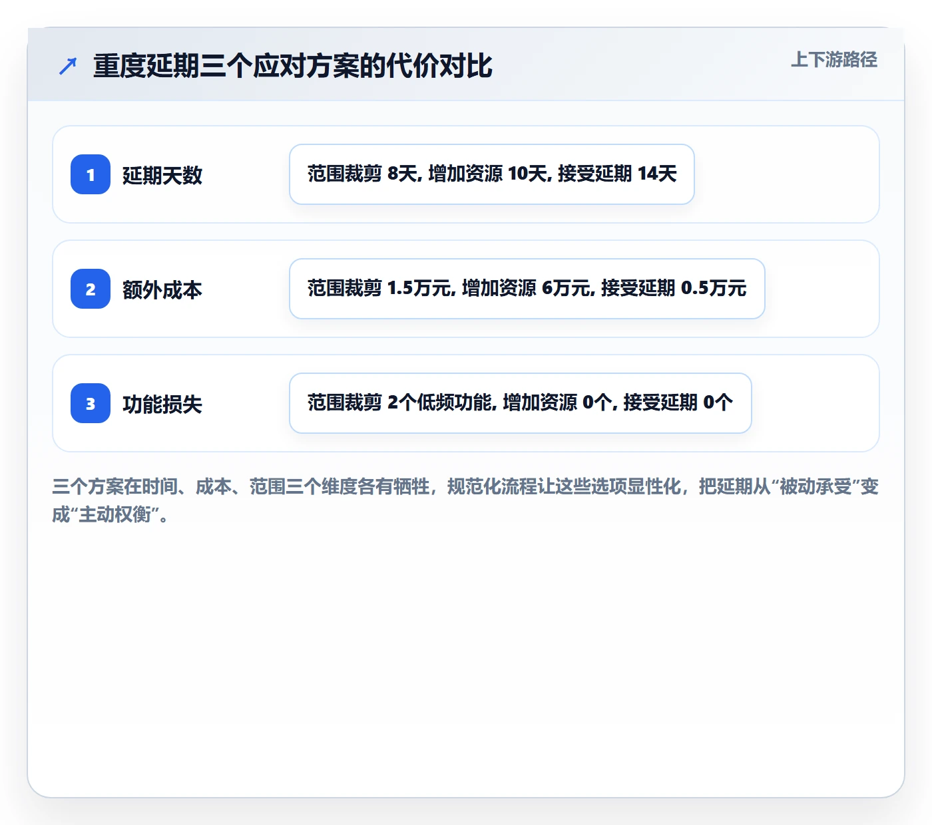Click the number 1 badge for 延期天数

click(x=91, y=174)
